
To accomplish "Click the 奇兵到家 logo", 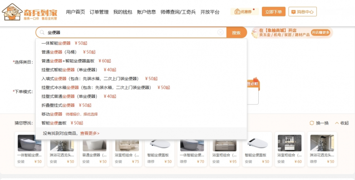I will tap(30, 12).
